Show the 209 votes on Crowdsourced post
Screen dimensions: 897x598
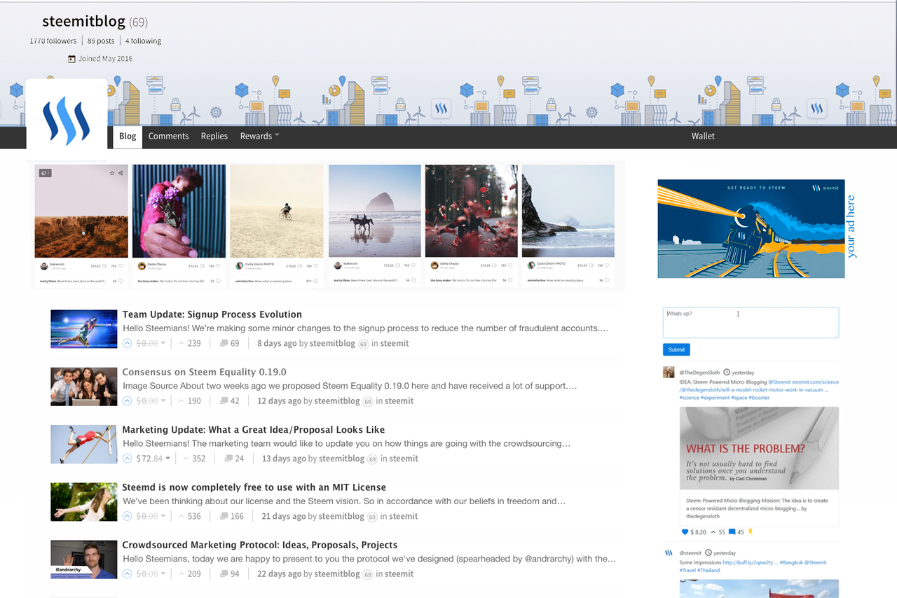189,573
